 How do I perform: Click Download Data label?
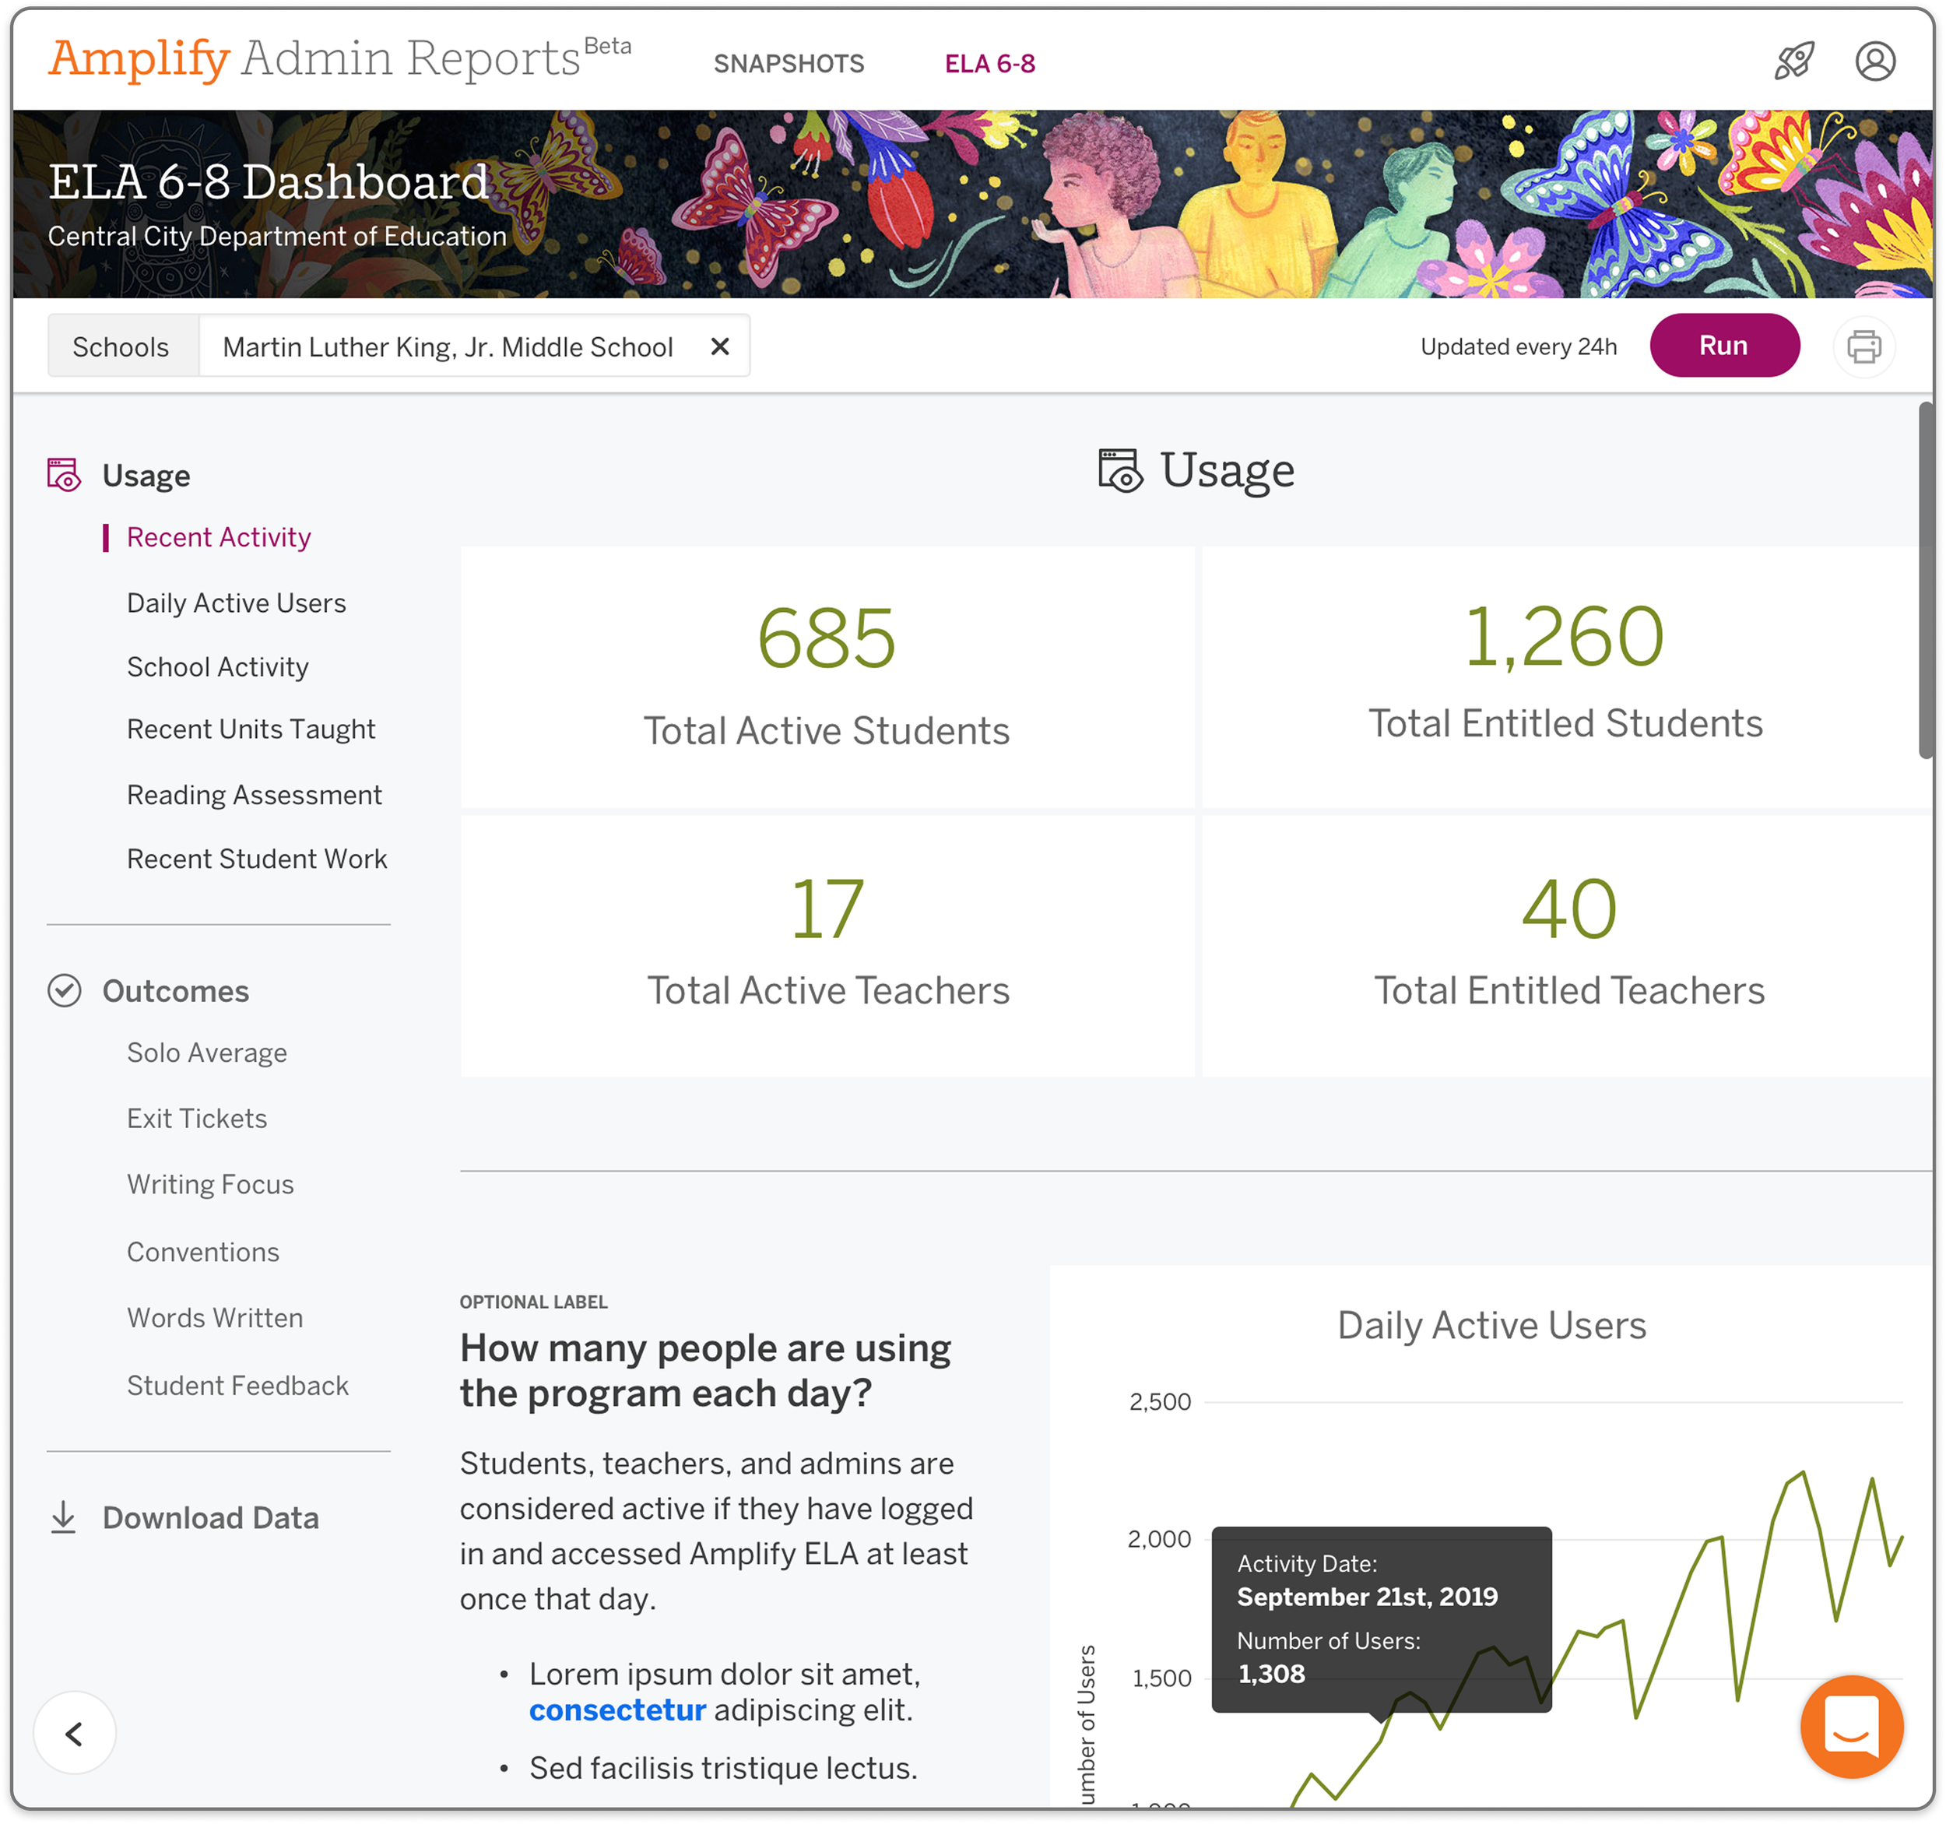click(212, 1517)
